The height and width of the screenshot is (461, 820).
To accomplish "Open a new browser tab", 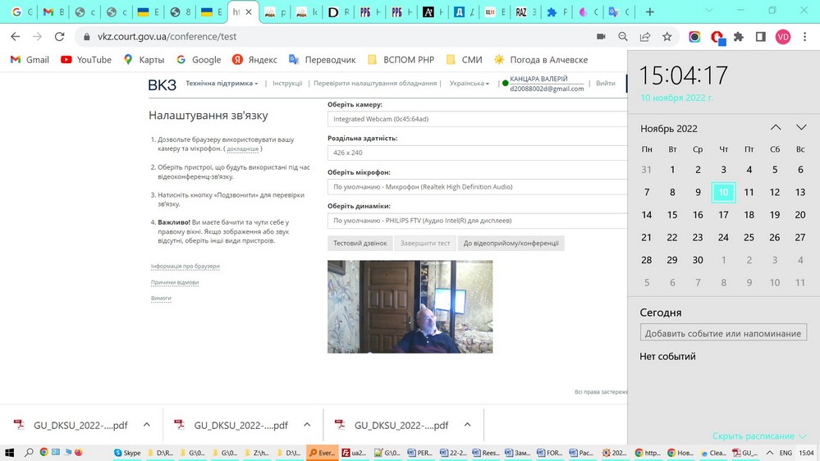I will pyautogui.click(x=649, y=12).
